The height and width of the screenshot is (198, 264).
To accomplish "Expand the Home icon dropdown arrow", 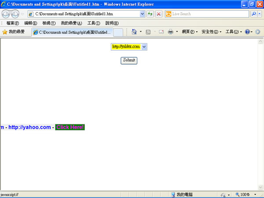I will pyautogui.click(x=141, y=32).
